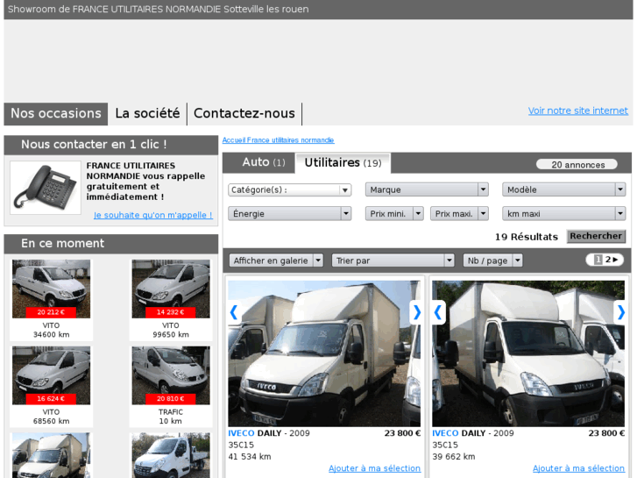Click the 16 624 € price tag
637x478 pixels.
[x=51, y=399]
